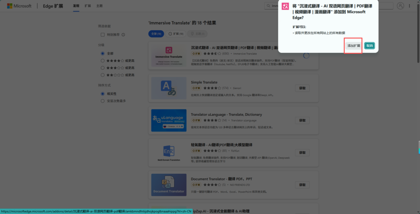Viewport: 420px width, 214px height.
Task: Click the search magnifier icon
Action: tap(268, 6)
